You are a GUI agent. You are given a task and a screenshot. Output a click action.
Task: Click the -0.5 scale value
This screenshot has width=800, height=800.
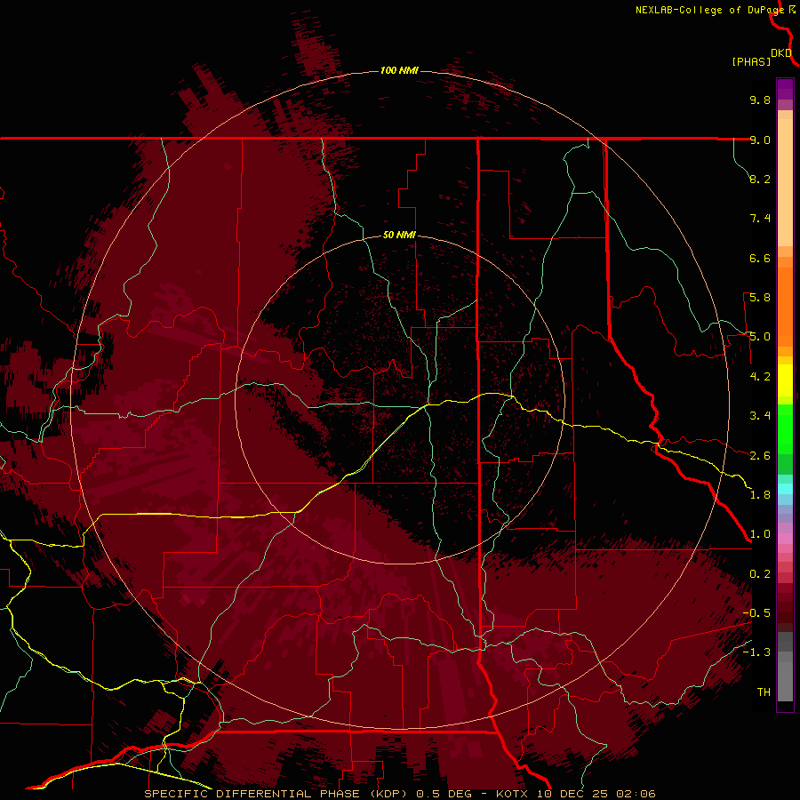tap(756, 613)
